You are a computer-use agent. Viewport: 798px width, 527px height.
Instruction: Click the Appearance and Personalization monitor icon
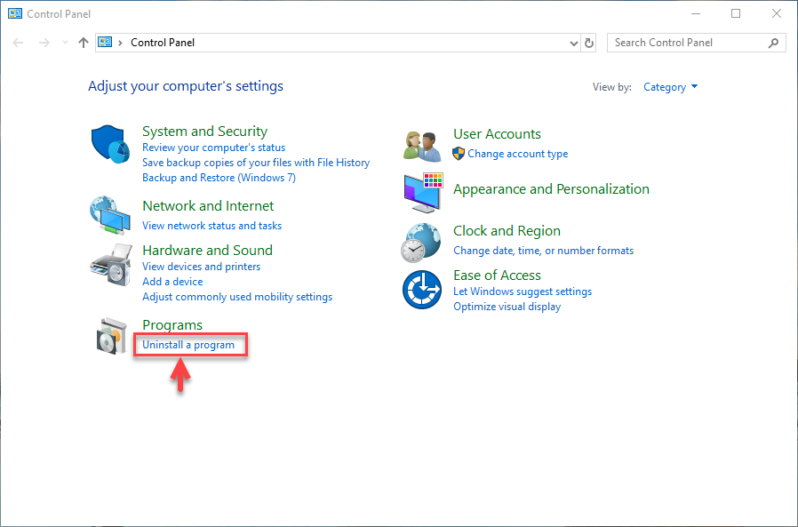[x=423, y=193]
